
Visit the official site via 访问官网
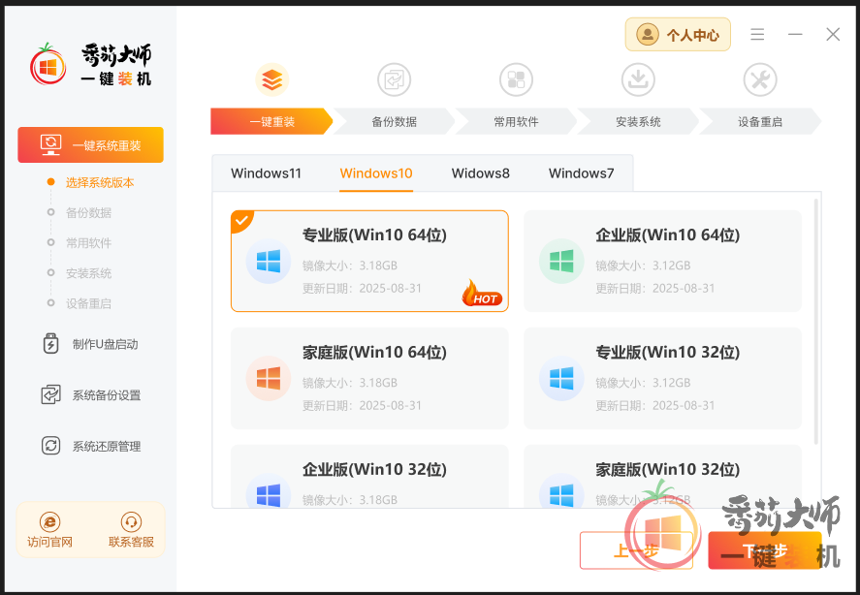tap(49, 530)
